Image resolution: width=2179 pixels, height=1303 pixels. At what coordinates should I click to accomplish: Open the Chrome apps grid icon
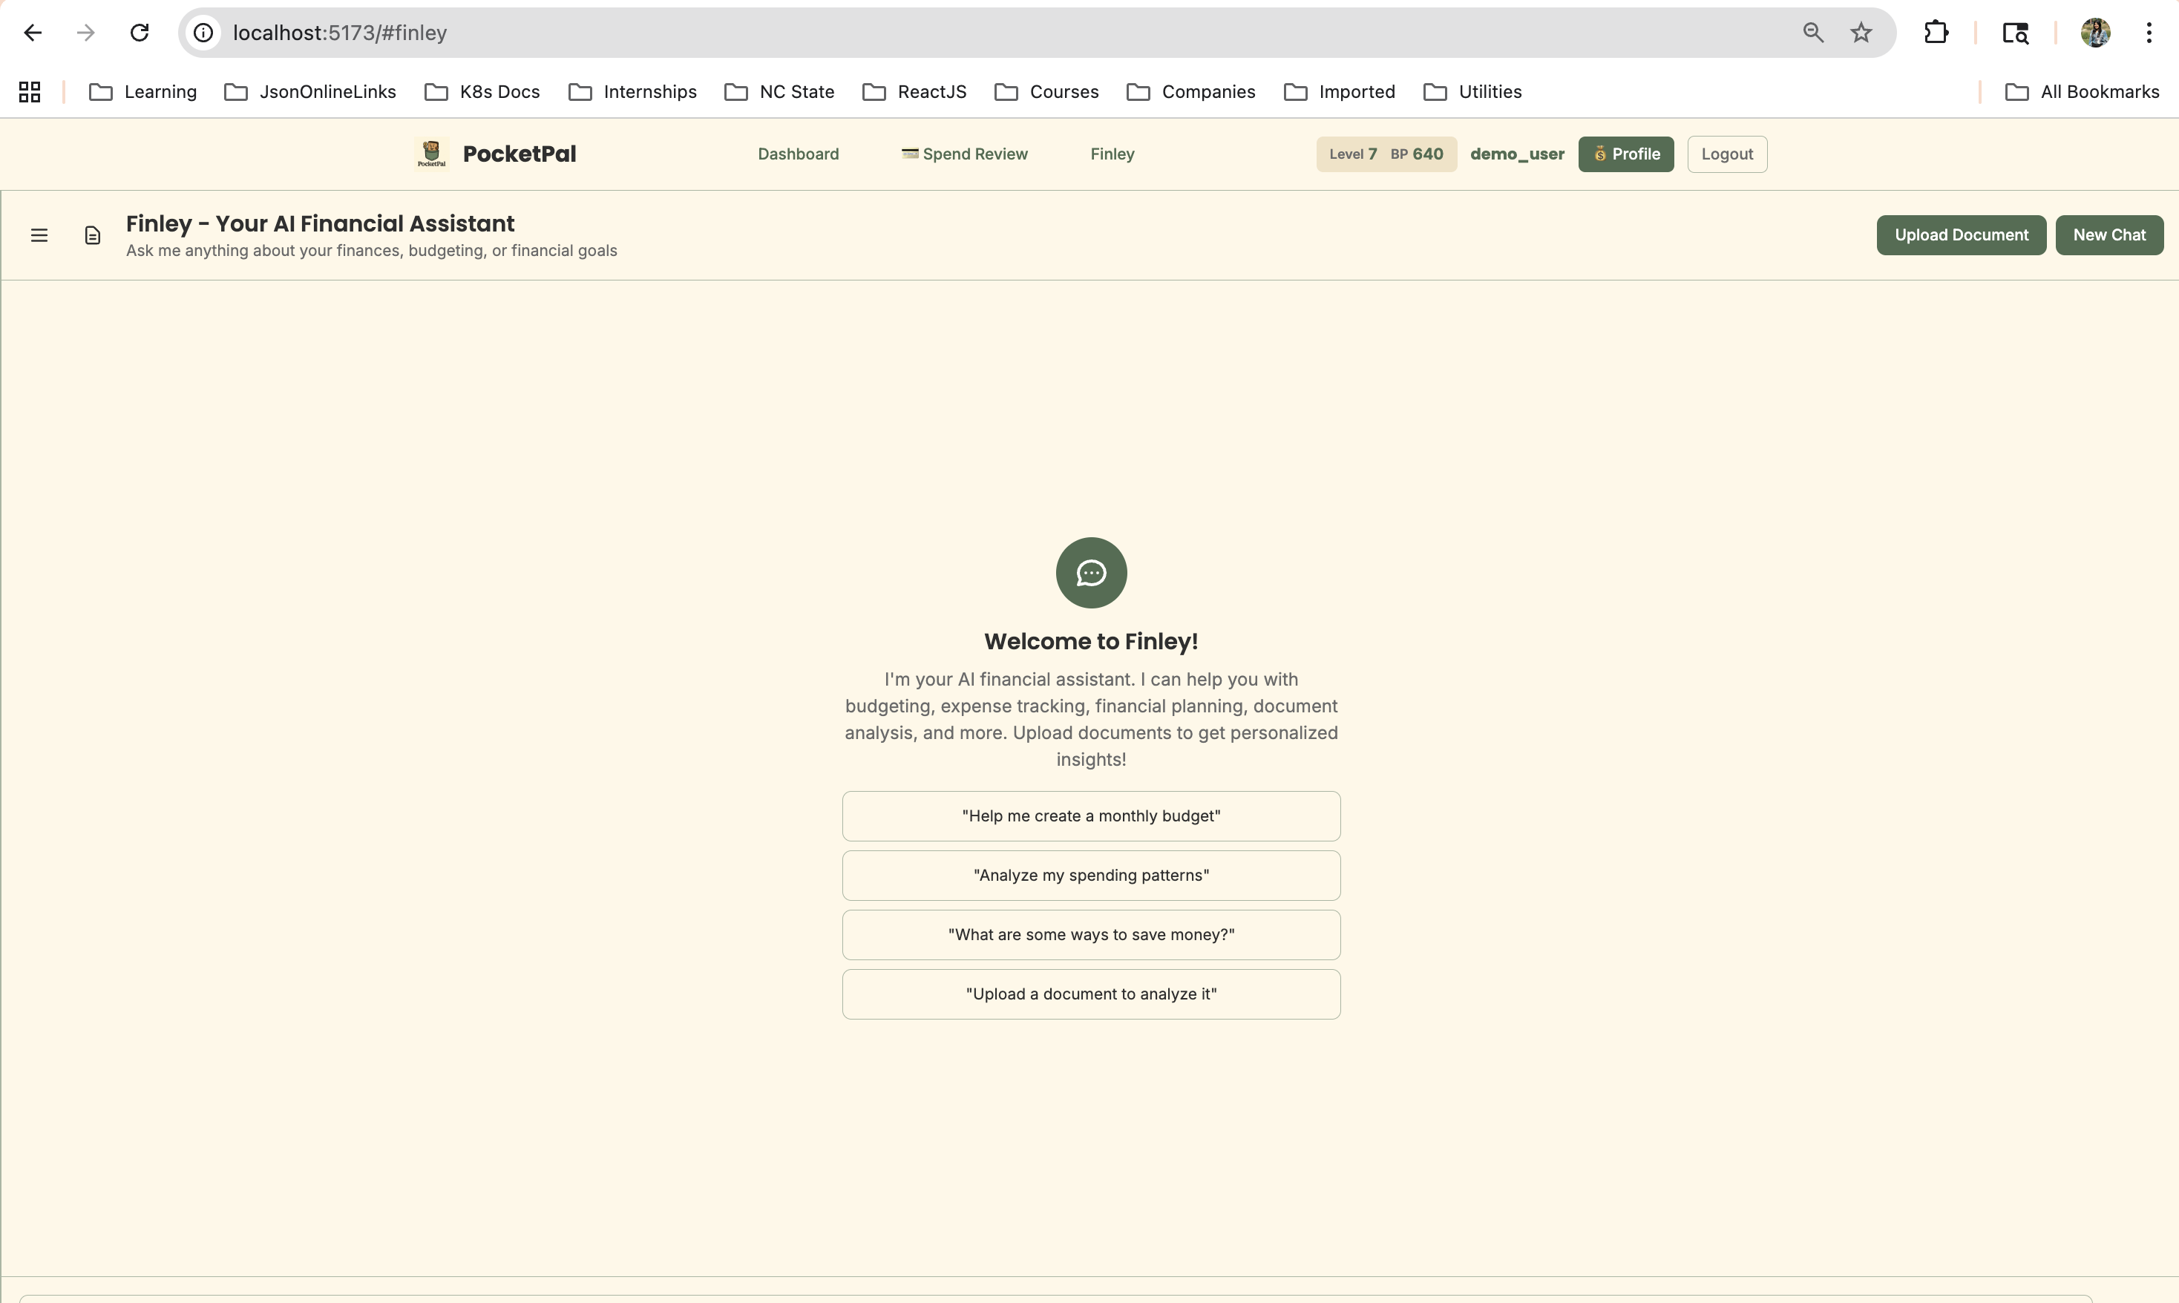tap(30, 91)
